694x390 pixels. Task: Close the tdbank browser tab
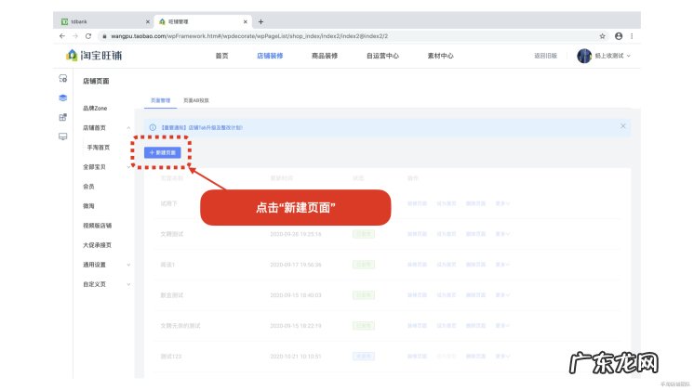(x=147, y=21)
